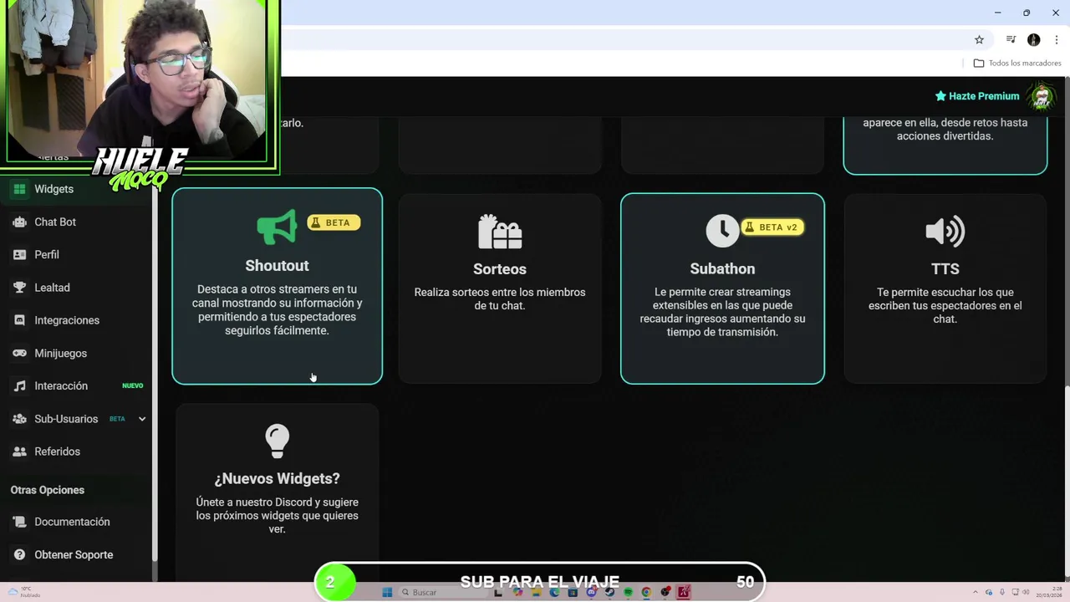
Task: Open Referidos in sidebar
Action: coord(75,451)
